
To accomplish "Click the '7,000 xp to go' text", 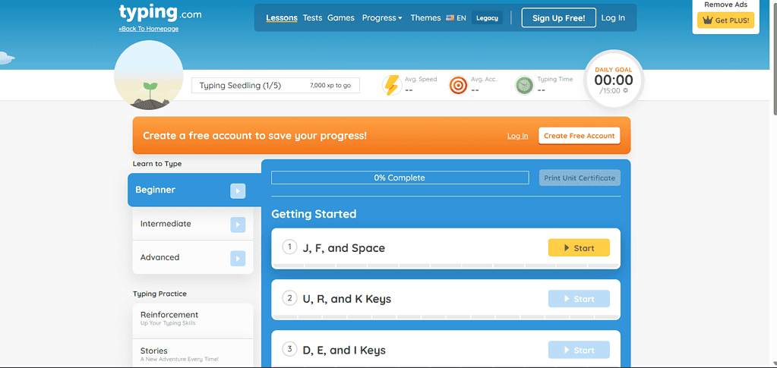I will pyautogui.click(x=330, y=85).
